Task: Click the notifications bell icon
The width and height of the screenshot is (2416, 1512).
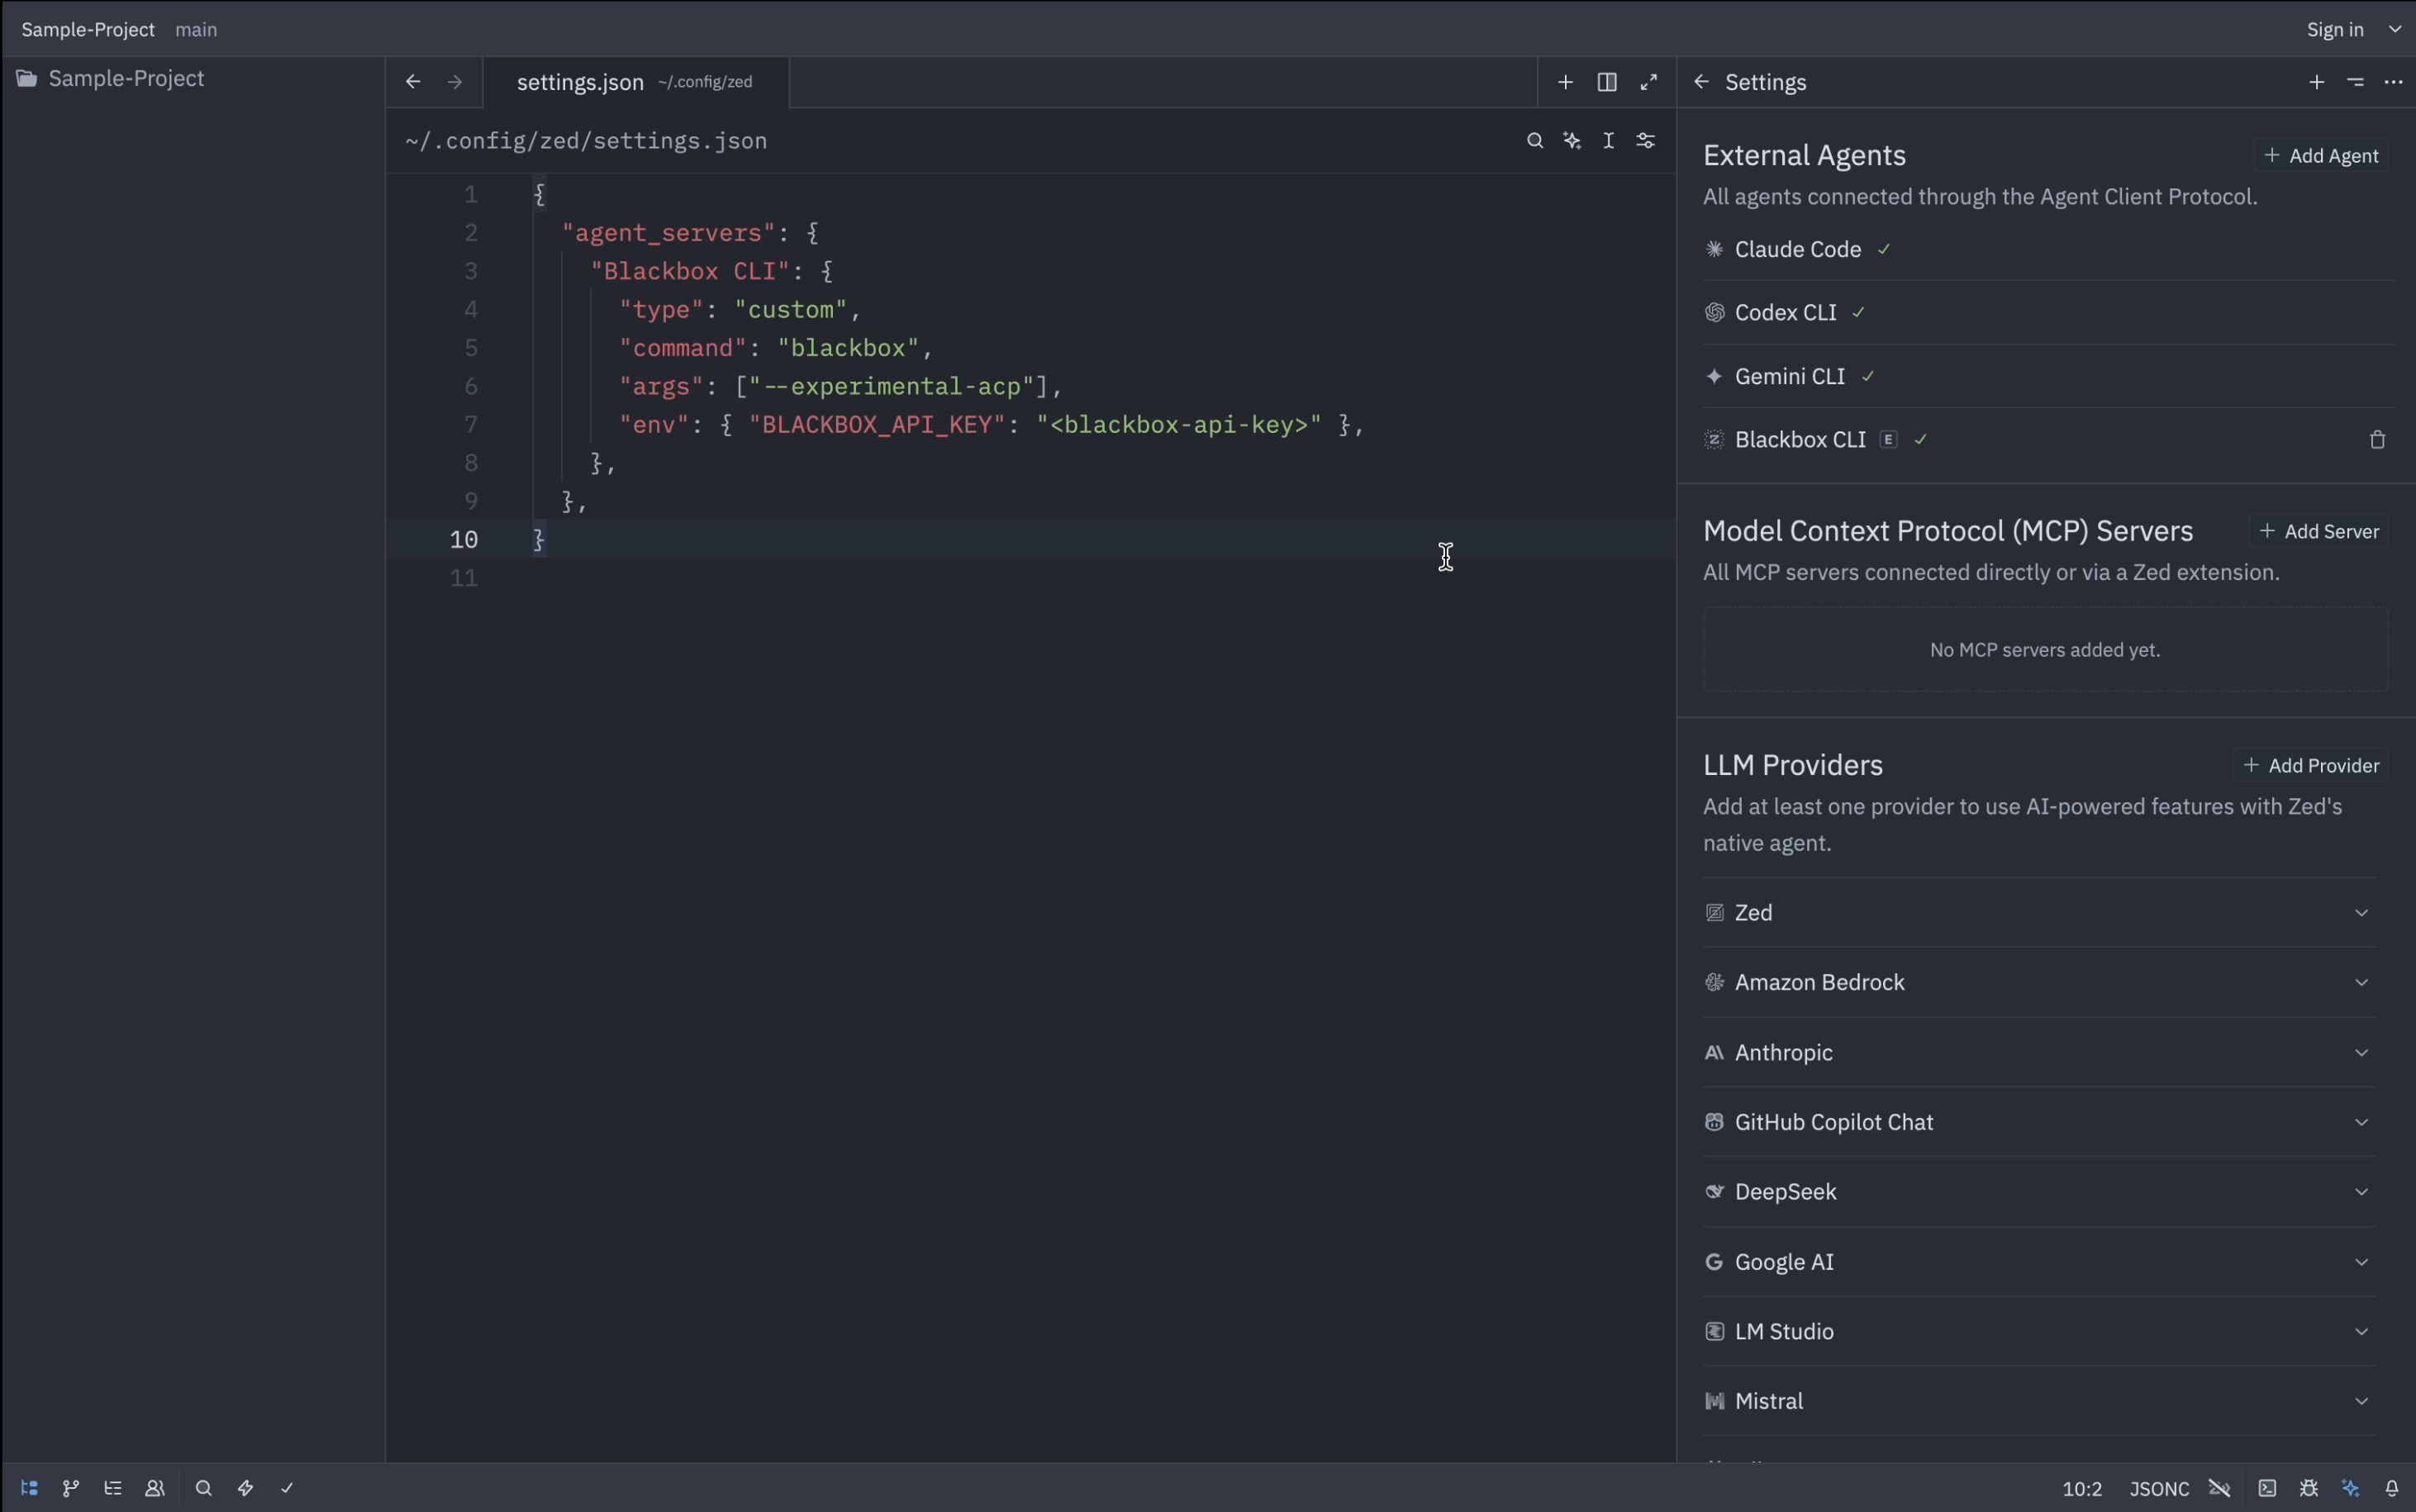Action: pyautogui.click(x=2393, y=1489)
